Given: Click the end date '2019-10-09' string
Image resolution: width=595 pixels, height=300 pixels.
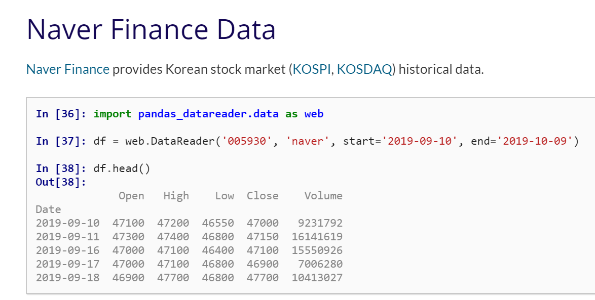Looking at the screenshot, I should click(x=535, y=141).
